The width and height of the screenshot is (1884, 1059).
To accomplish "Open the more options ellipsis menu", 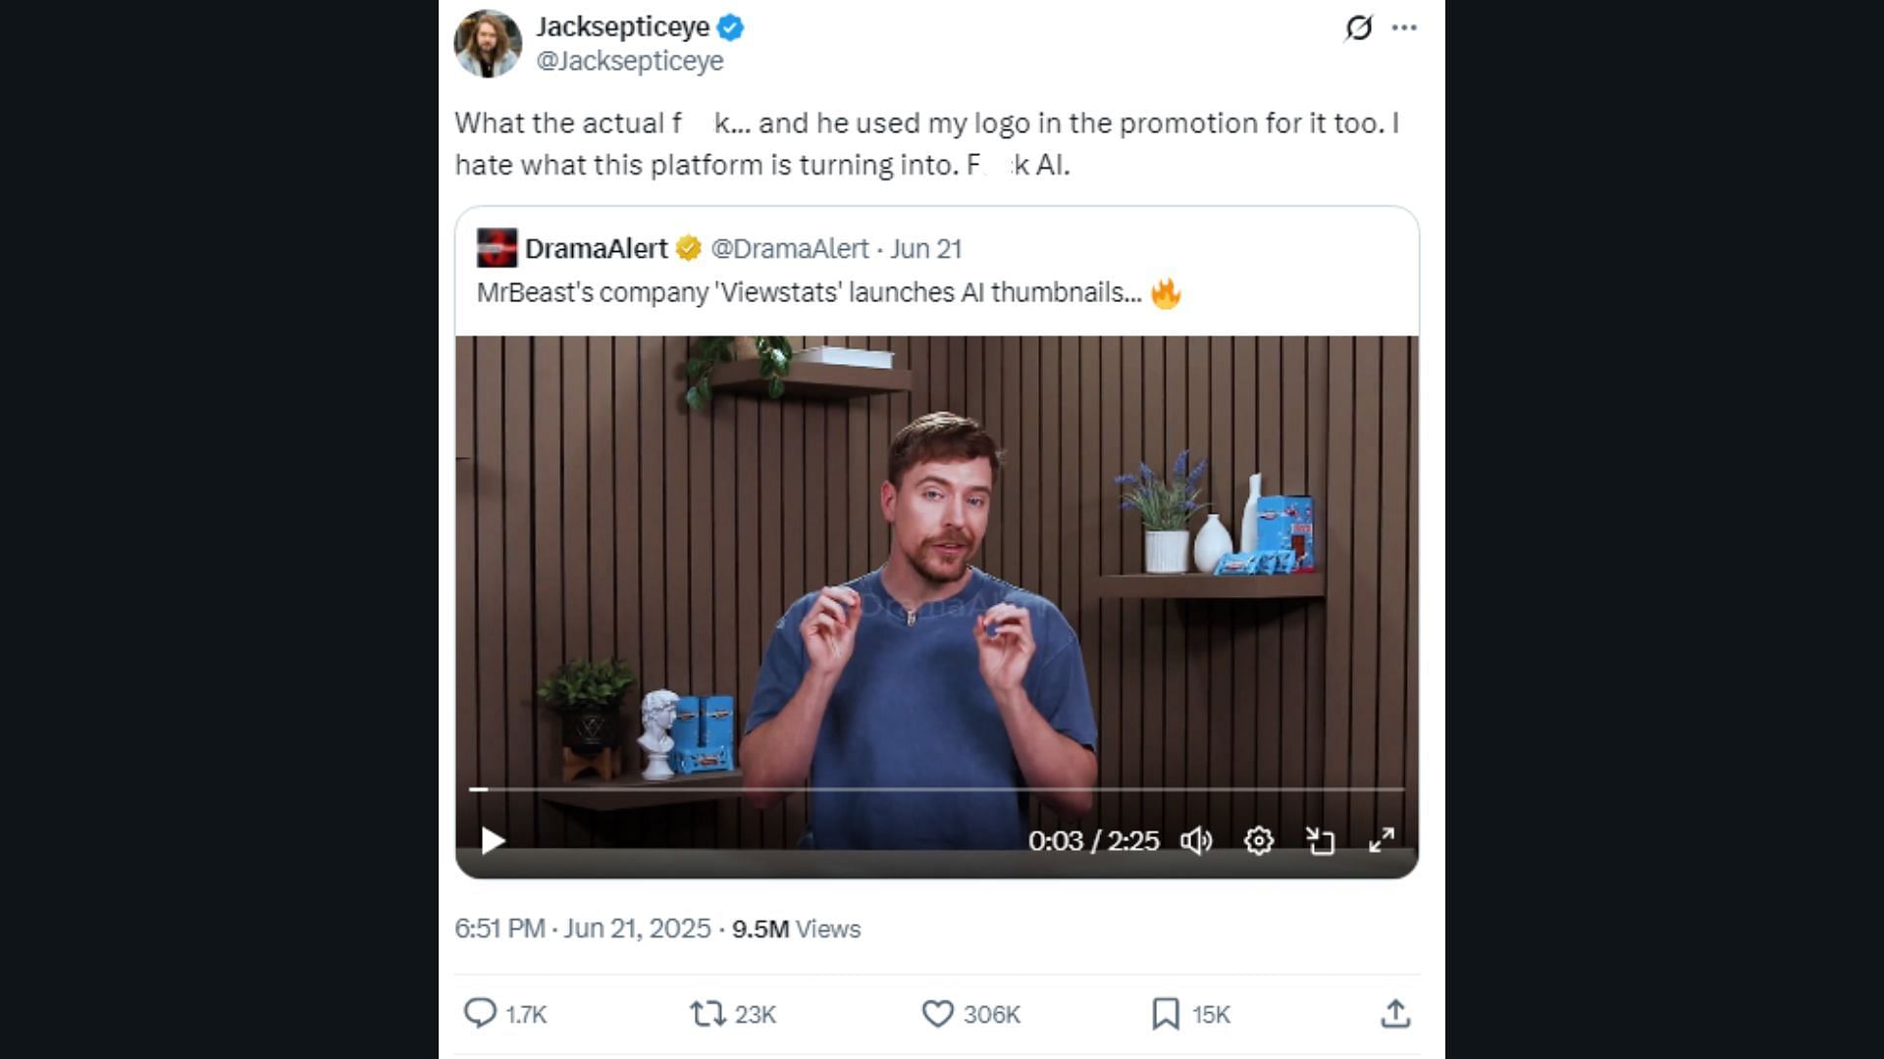I will (x=1404, y=27).
